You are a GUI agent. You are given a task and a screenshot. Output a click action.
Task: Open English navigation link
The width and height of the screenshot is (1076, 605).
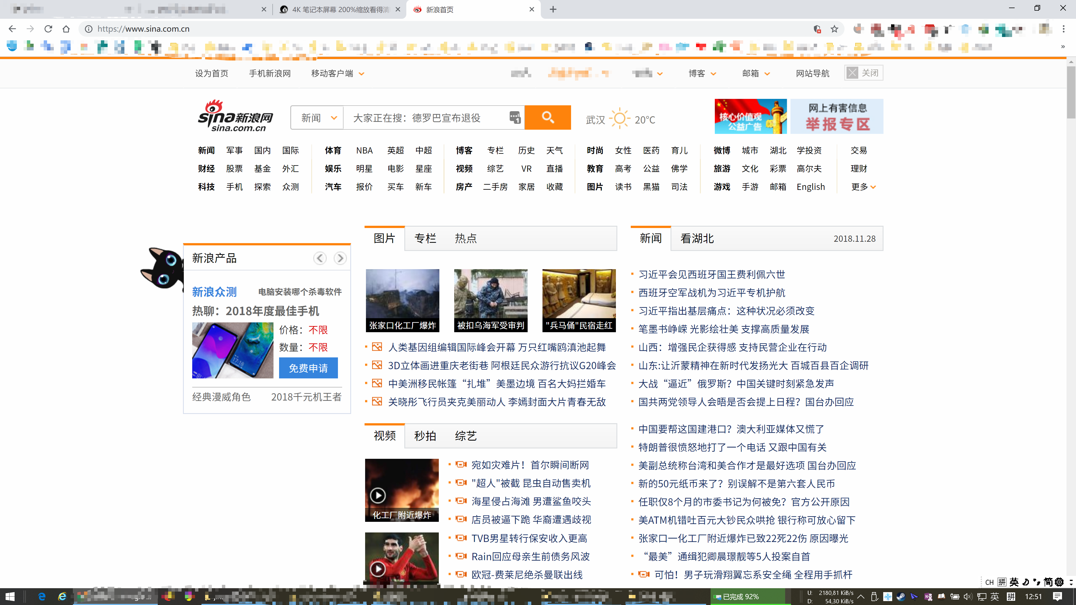(x=810, y=187)
